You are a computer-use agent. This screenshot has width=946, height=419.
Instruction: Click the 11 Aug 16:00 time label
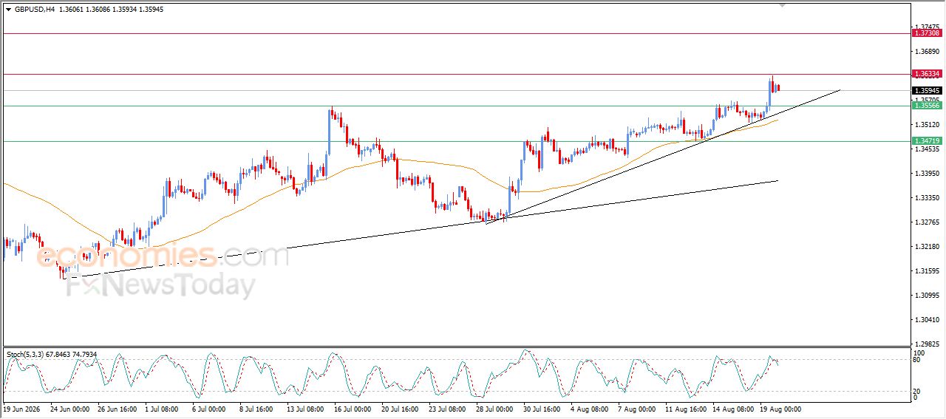[x=684, y=409]
